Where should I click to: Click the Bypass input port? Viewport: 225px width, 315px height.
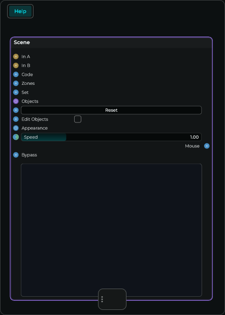[x=16, y=155]
